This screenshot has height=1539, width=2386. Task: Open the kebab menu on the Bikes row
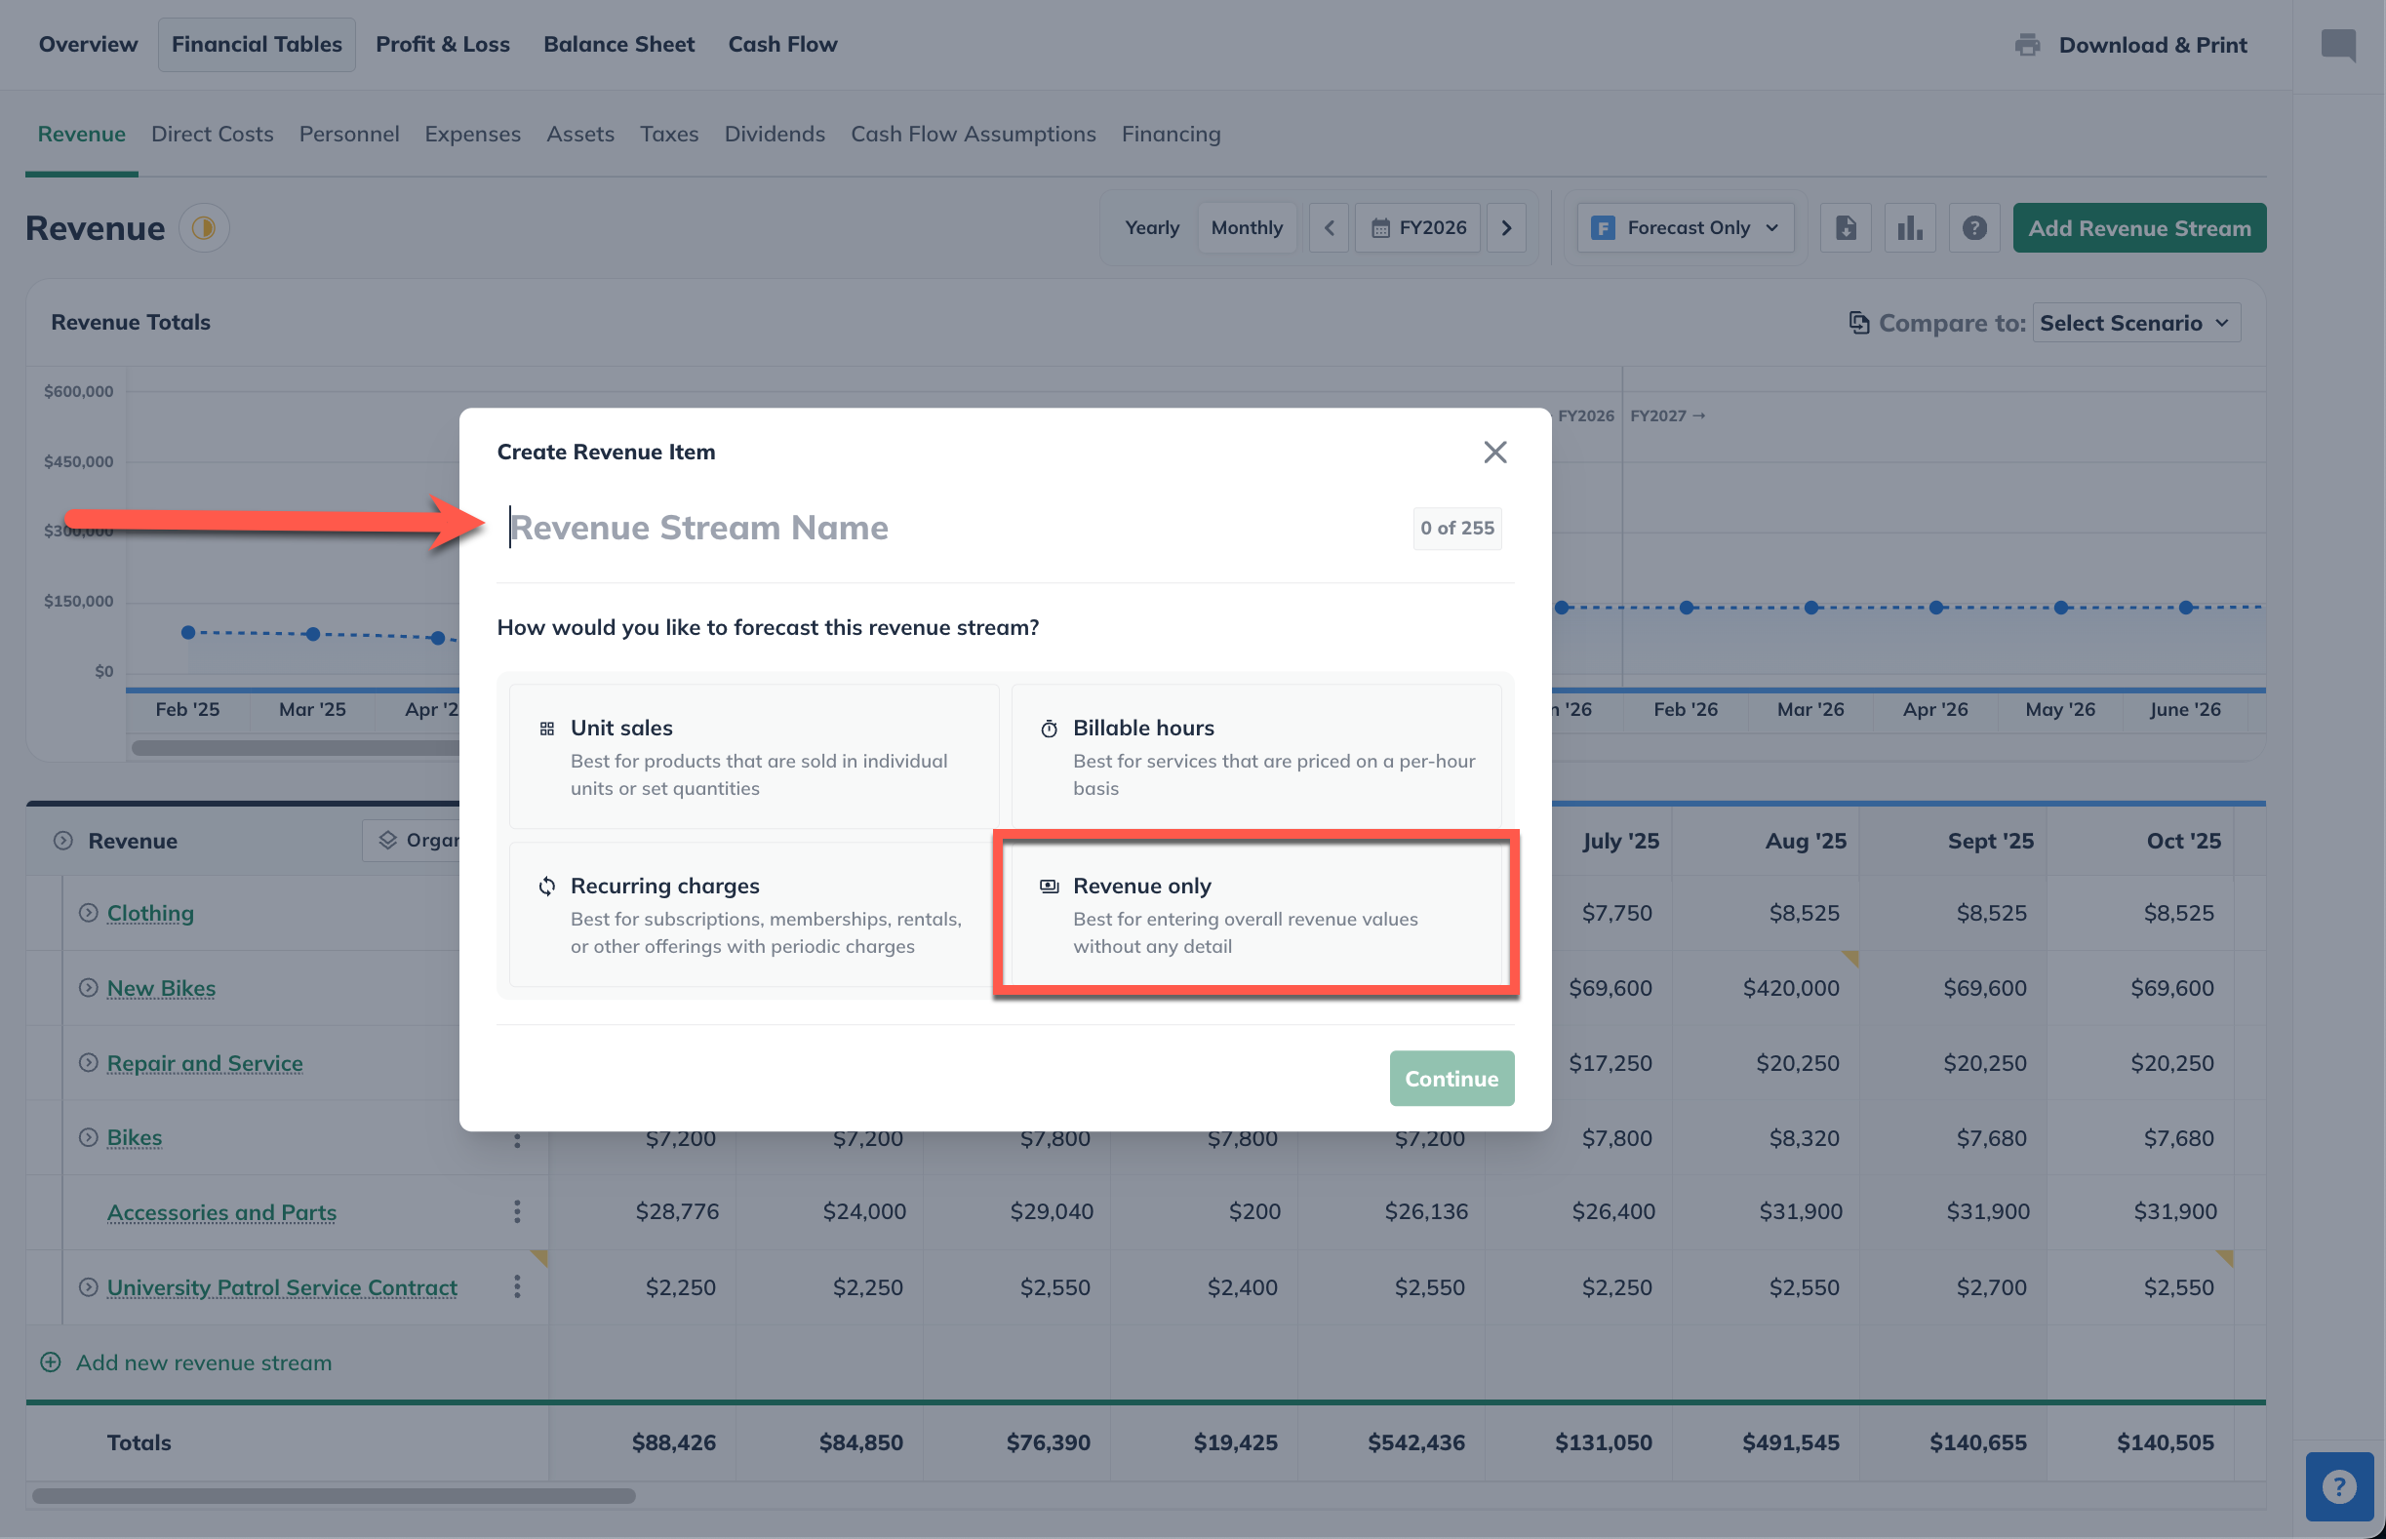click(x=518, y=1137)
